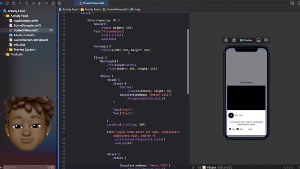Click the iPhone preview canvas device

click(x=246, y=93)
